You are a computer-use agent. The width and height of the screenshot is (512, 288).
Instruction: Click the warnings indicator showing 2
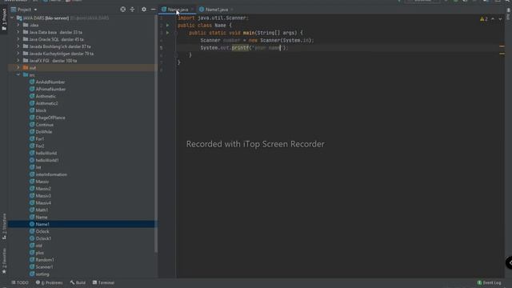(x=483, y=19)
